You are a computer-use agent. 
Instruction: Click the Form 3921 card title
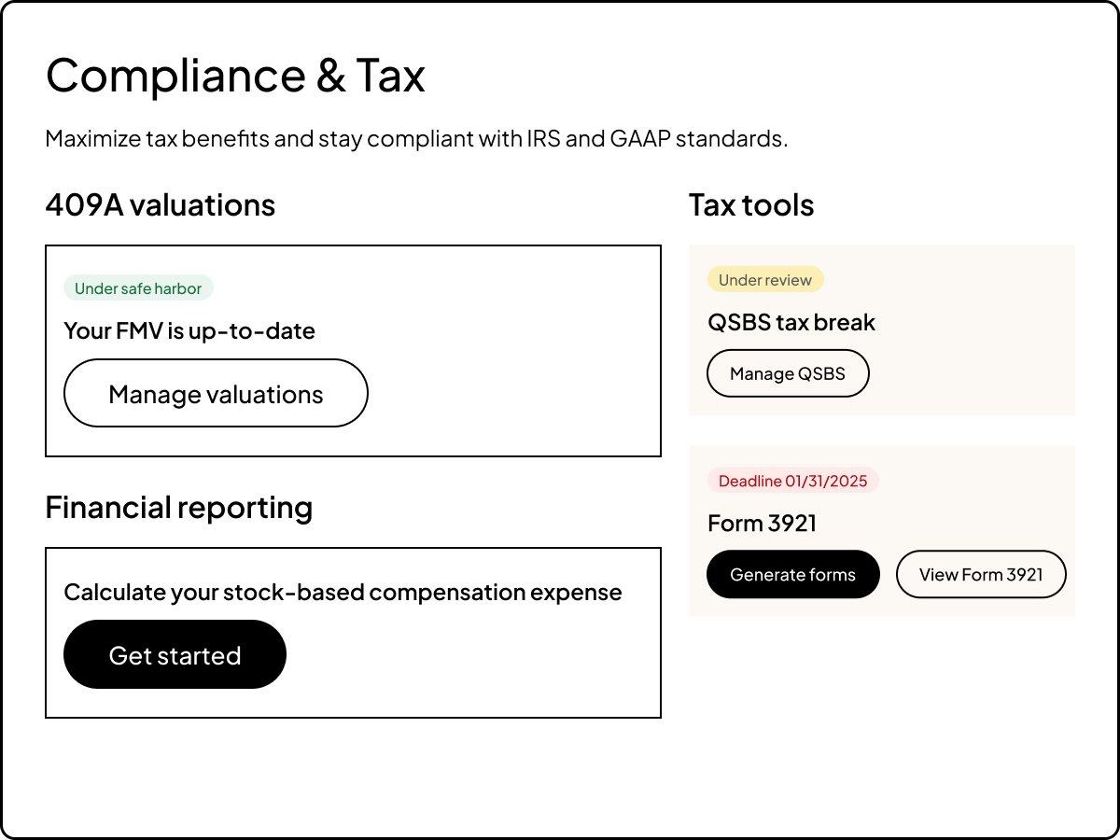coord(762,524)
